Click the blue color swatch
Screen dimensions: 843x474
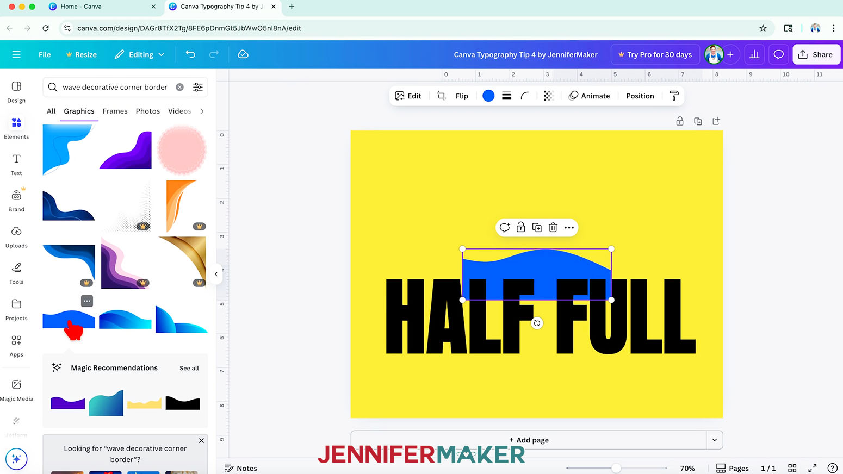pos(488,96)
